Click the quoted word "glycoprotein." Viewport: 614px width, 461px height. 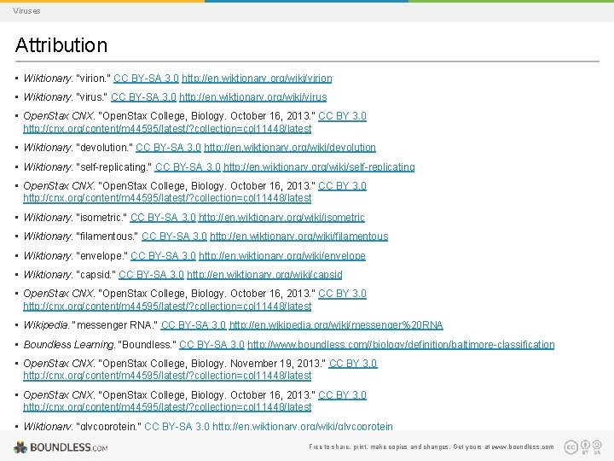108,426
